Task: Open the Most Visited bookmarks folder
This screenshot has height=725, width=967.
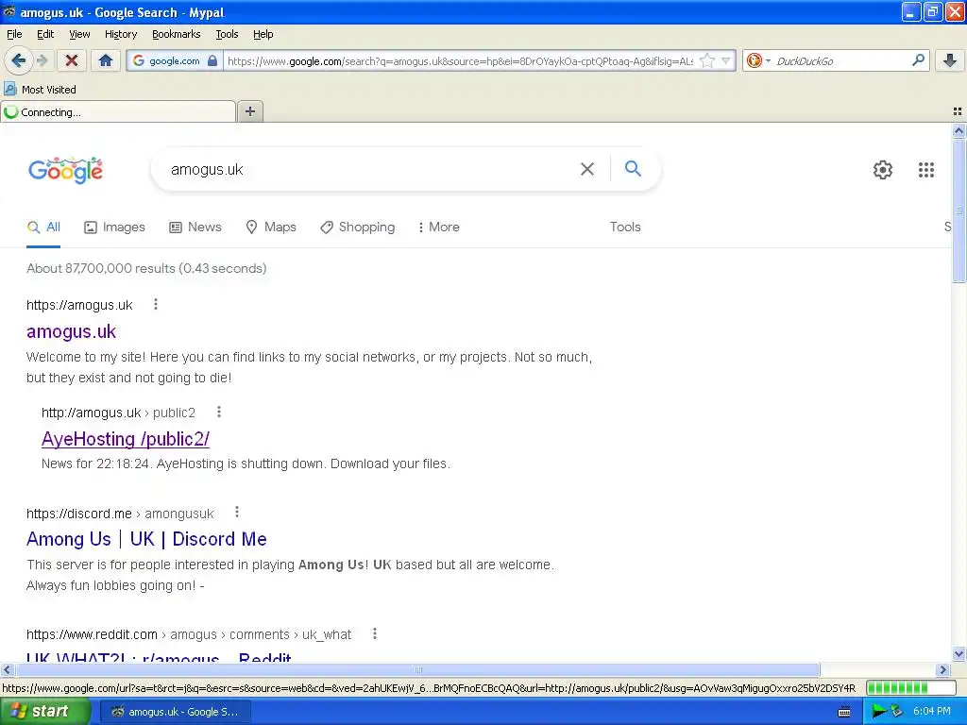Action: [x=41, y=90]
